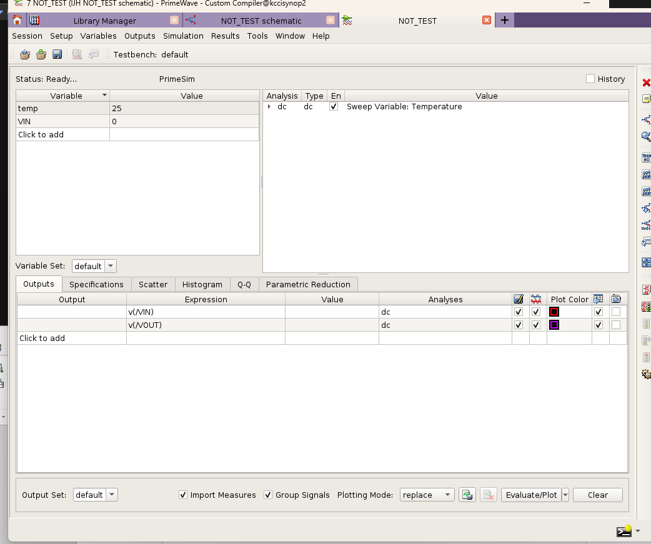Image resolution: width=651 pixels, height=544 pixels.
Task: Open the console icon's small dropdown arrow
Action: click(x=638, y=531)
